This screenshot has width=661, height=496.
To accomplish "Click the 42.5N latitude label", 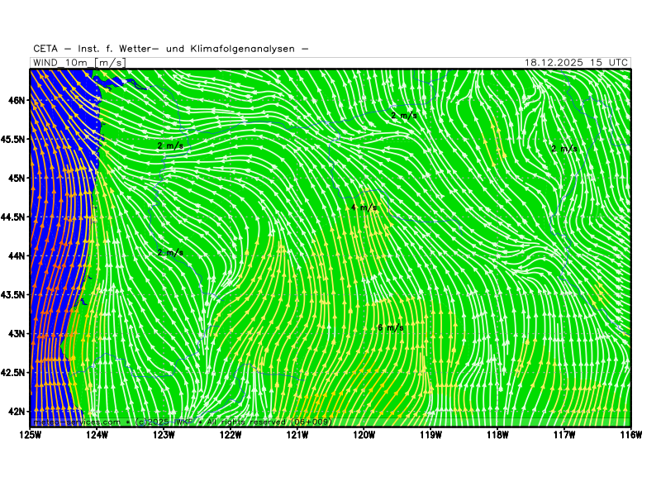I will [13, 372].
